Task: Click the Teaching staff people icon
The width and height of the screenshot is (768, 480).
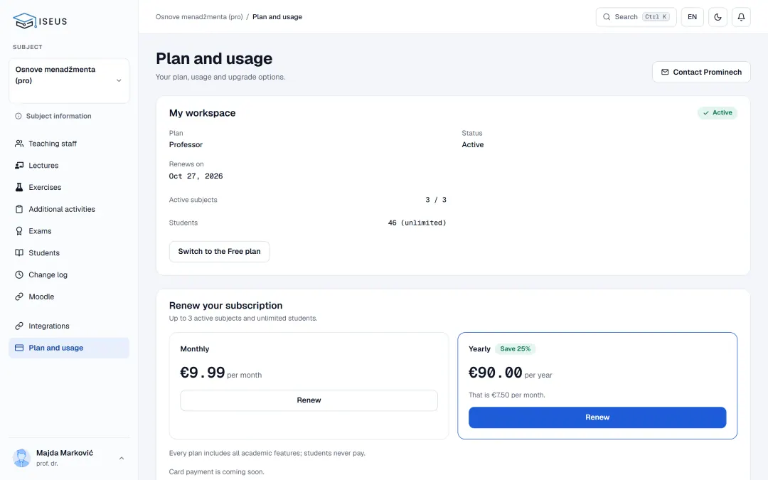Action: pyautogui.click(x=19, y=144)
